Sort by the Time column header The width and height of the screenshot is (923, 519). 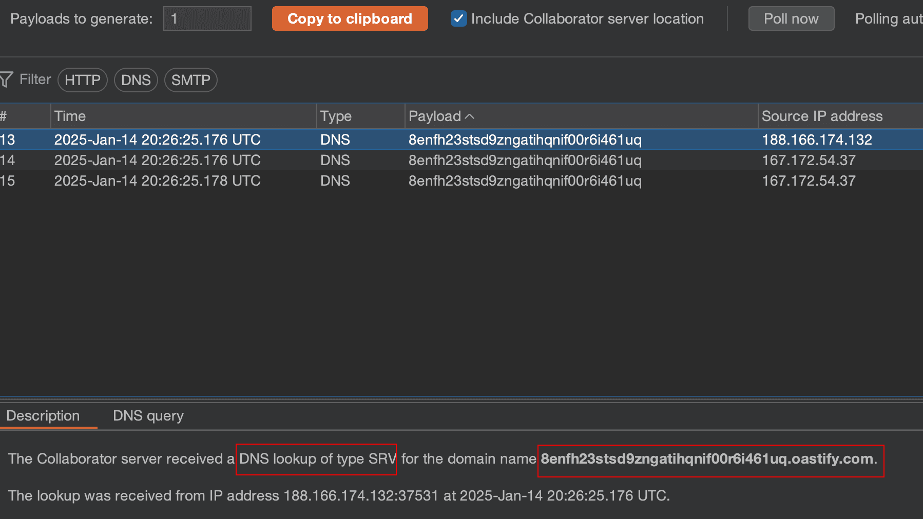[70, 116]
